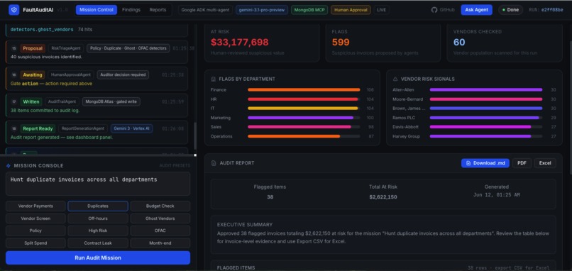Select the Policy preset
The width and height of the screenshot is (572, 271).
(x=35, y=231)
